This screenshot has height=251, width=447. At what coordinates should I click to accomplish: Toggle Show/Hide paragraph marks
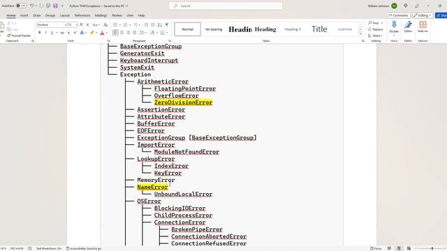pyautogui.click(x=167, y=25)
